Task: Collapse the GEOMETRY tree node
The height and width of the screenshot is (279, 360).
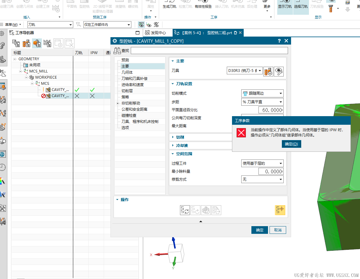Action: click(x=15, y=59)
